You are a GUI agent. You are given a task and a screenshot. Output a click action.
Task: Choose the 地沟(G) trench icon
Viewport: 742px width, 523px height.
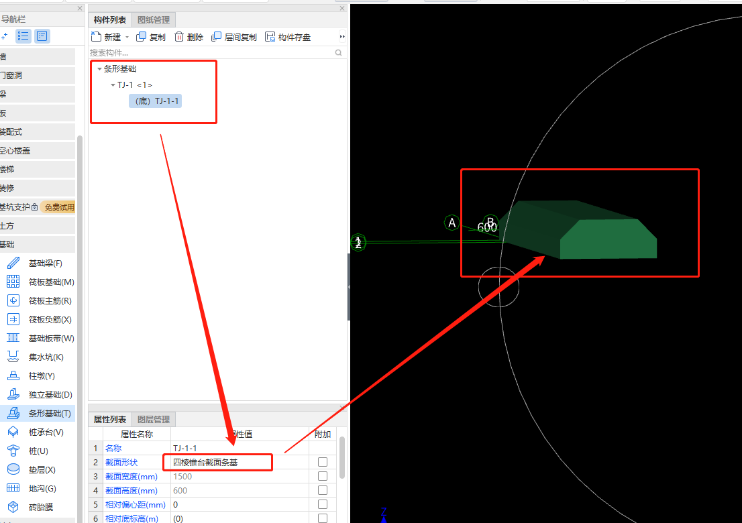pos(13,489)
